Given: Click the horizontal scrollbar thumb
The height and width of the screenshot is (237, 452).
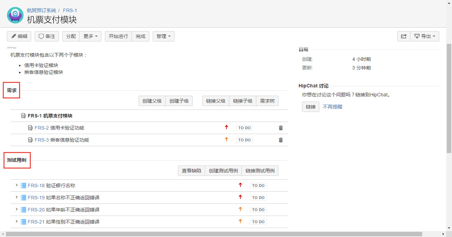Looking at the screenshot, I should (x=214, y=234).
